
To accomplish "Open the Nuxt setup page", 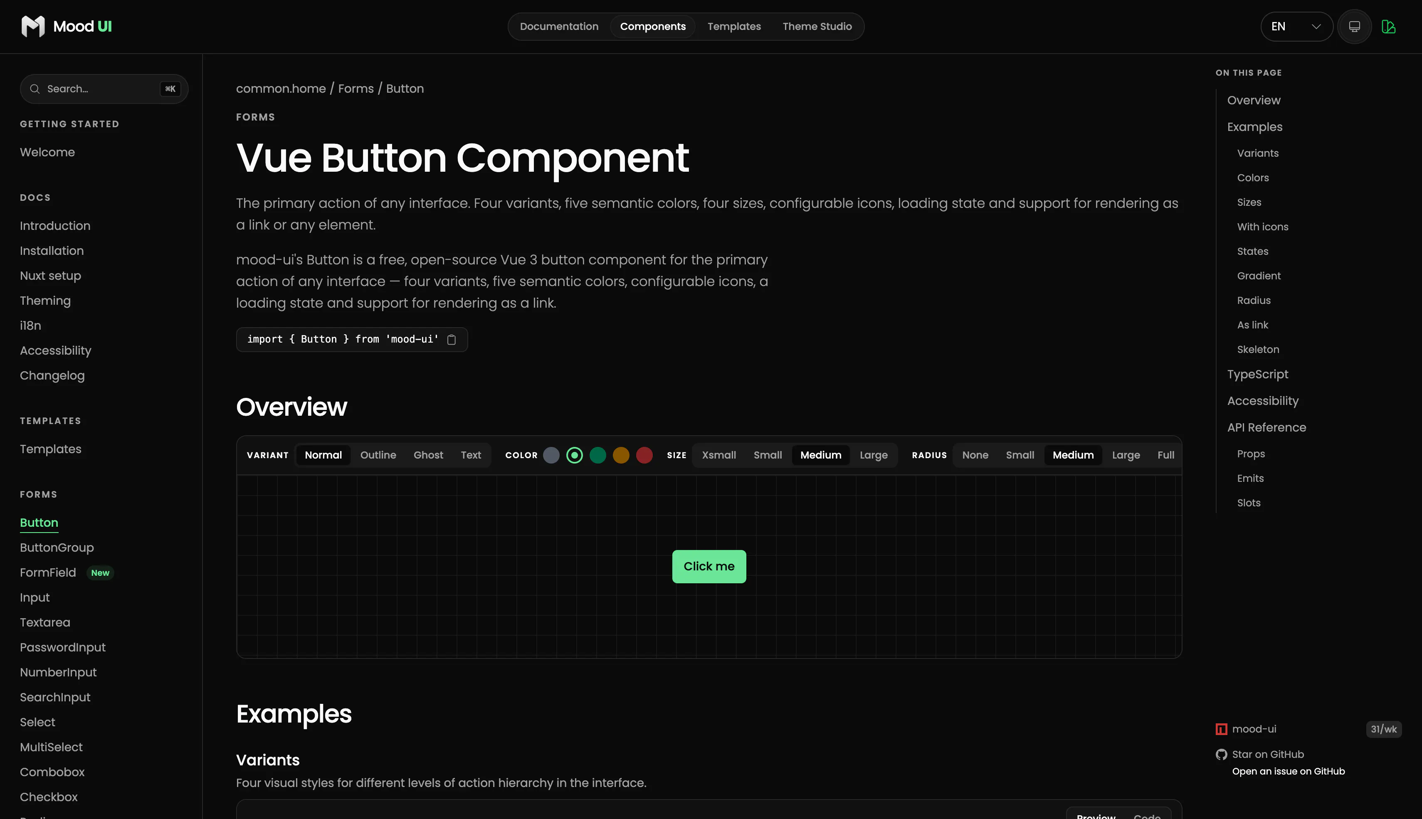I will pos(51,276).
